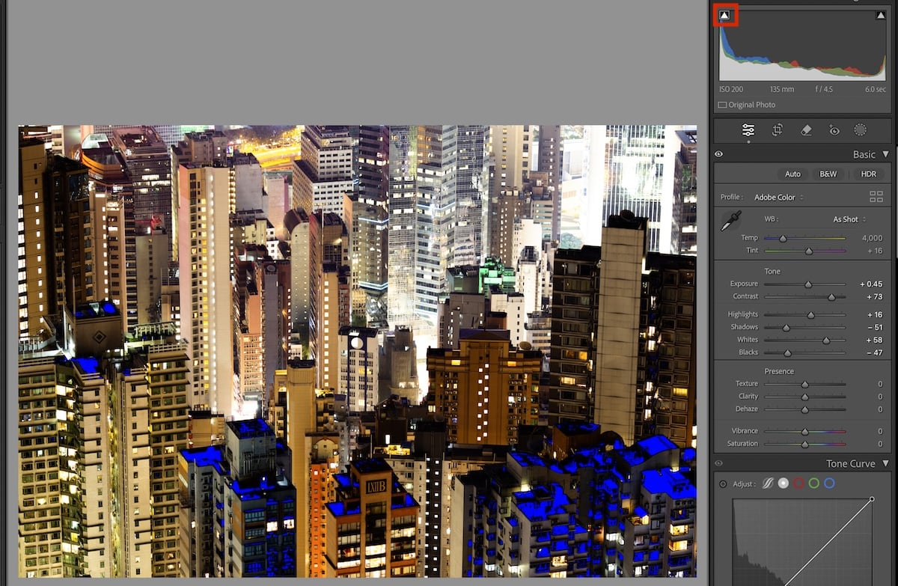Select the Blue channel in Tone Curve
This screenshot has height=586, width=898.
pyautogui.click(x=829, y=483)
